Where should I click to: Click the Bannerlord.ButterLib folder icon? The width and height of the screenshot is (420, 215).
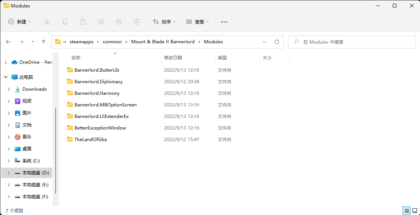click(x=70, y=70)
